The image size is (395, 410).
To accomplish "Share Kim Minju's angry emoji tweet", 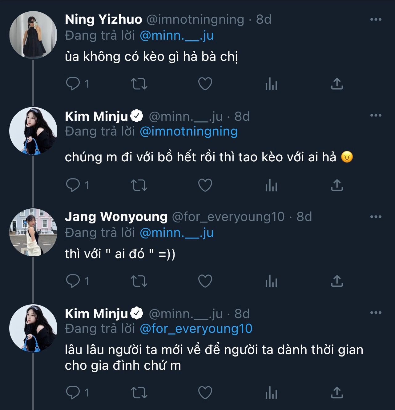I will [337, 185].
